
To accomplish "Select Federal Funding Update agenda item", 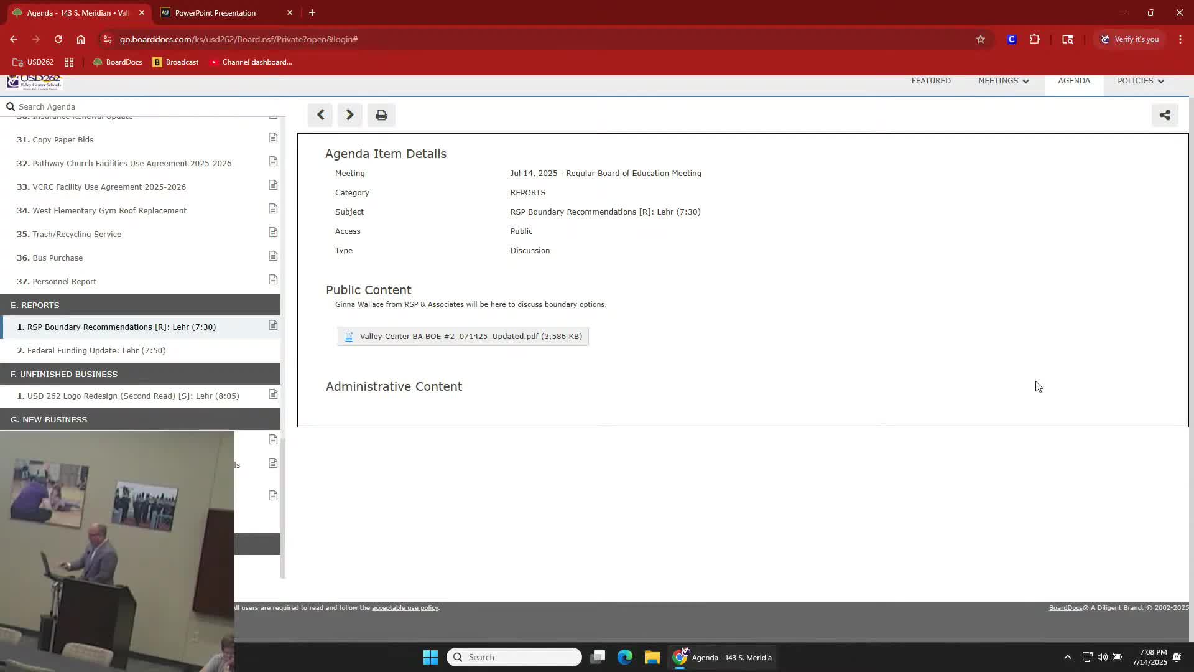I will [96, 350].
